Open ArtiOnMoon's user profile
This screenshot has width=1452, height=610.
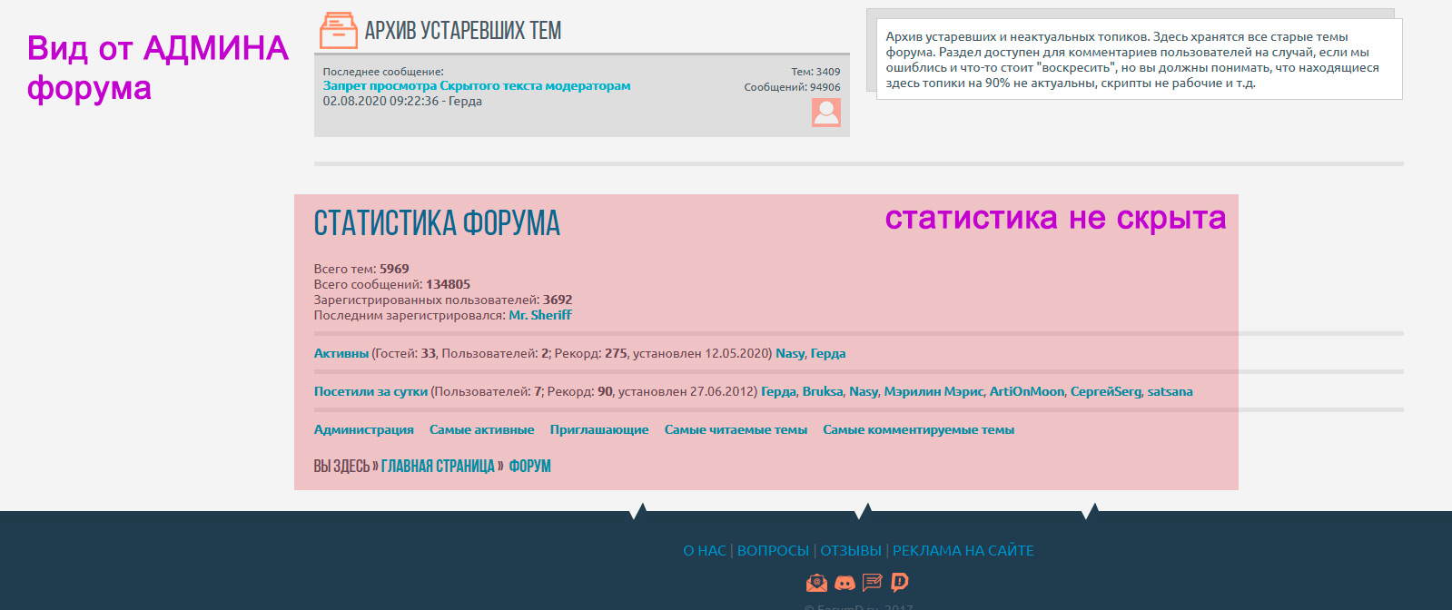tap(1026, 391)
